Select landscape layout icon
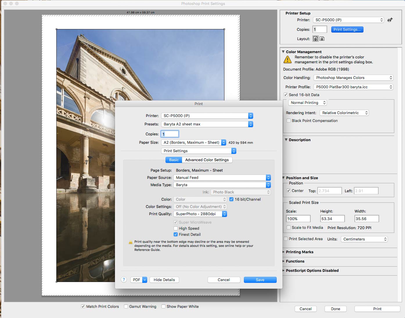Viewport: 405px width, 318px height. pyautogui.click(x=322, y=39)
